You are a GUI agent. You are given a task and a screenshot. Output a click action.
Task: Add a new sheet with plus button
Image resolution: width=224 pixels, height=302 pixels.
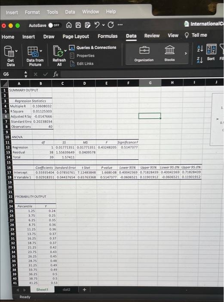84,289
